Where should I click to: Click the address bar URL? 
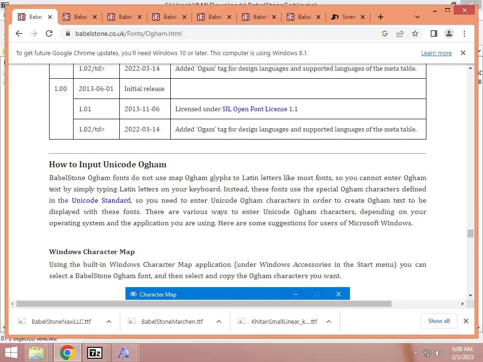pyautogui.click(x=128, y=33)
